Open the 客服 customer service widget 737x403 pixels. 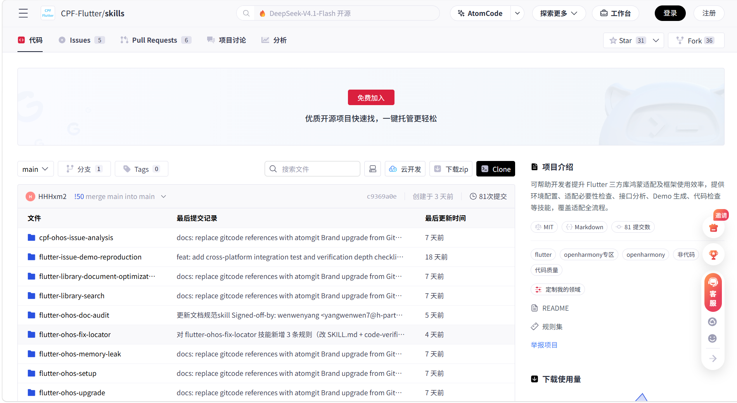(x=713, y=292)
